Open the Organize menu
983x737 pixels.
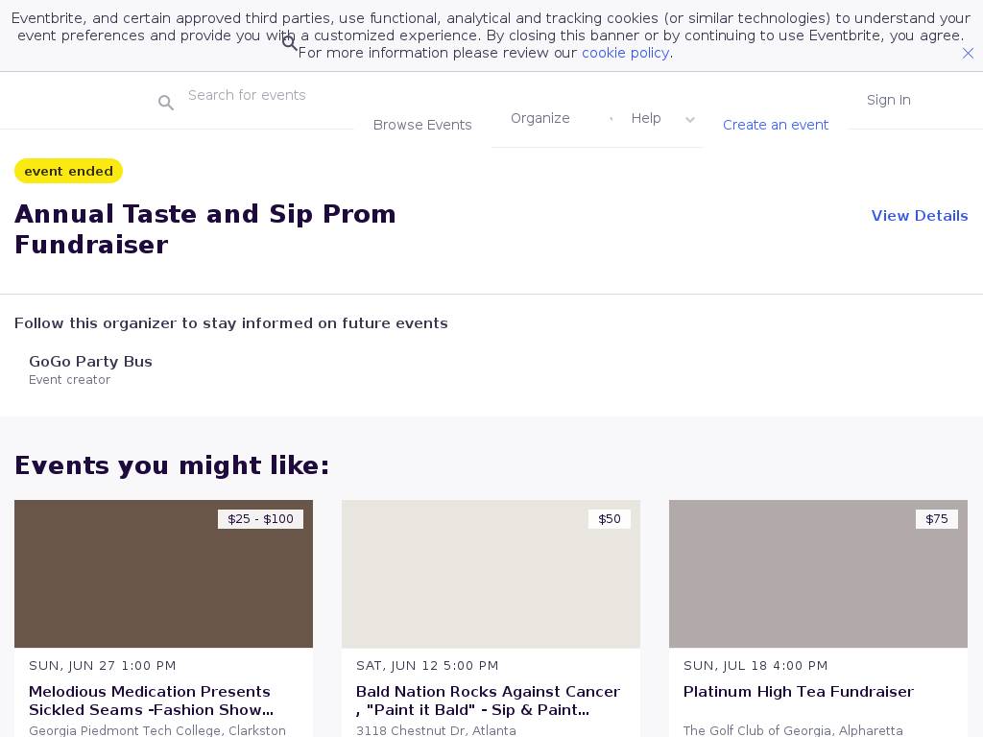540,118
